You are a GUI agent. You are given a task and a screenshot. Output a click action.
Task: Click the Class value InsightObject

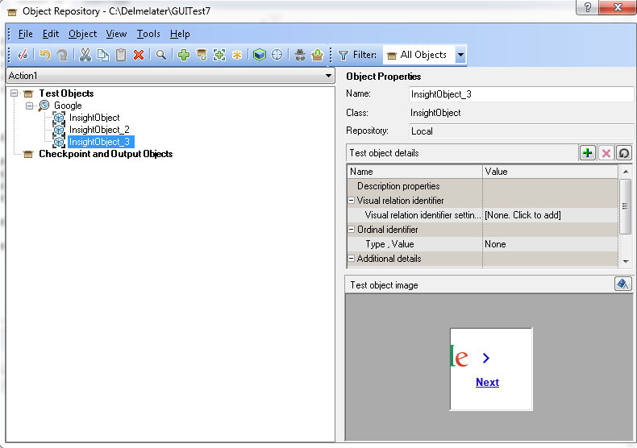point(435,113)
